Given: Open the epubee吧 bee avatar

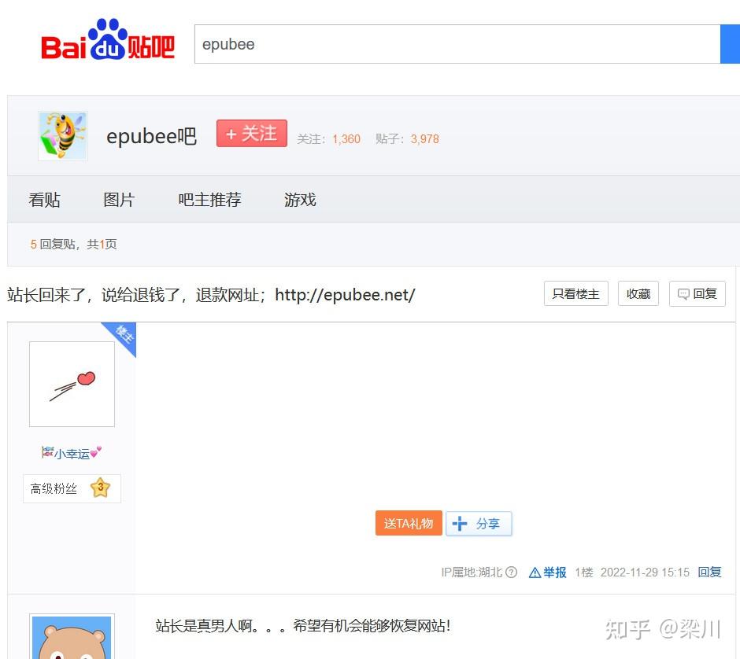Looking at the screenshot, I should [62, 134].
